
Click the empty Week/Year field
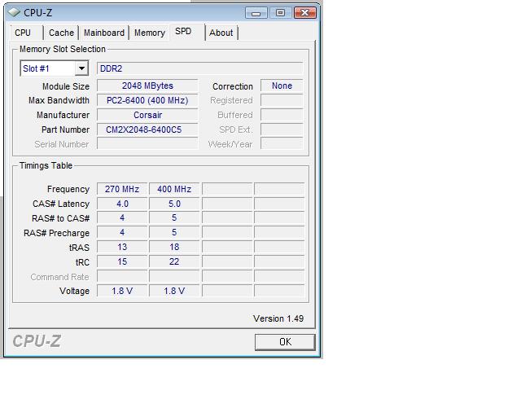pyautogui.click(x=282, y=144)
